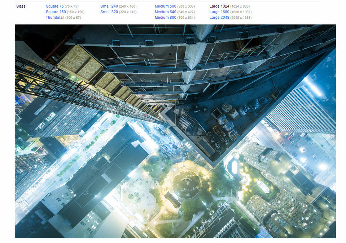Click the aerial city night photo

pos(175,131)
